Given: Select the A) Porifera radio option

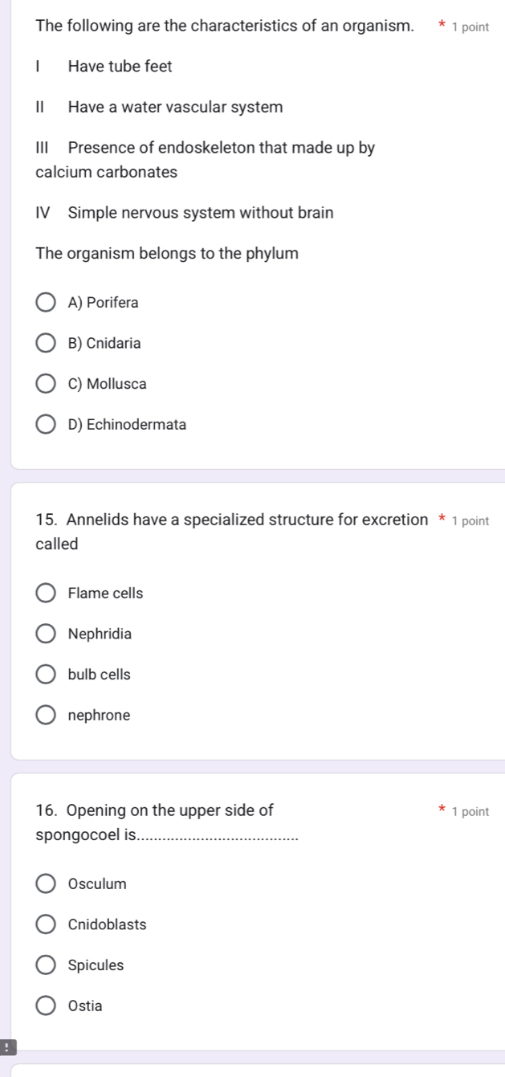Looking at the screenshot, I should [47, 303].
